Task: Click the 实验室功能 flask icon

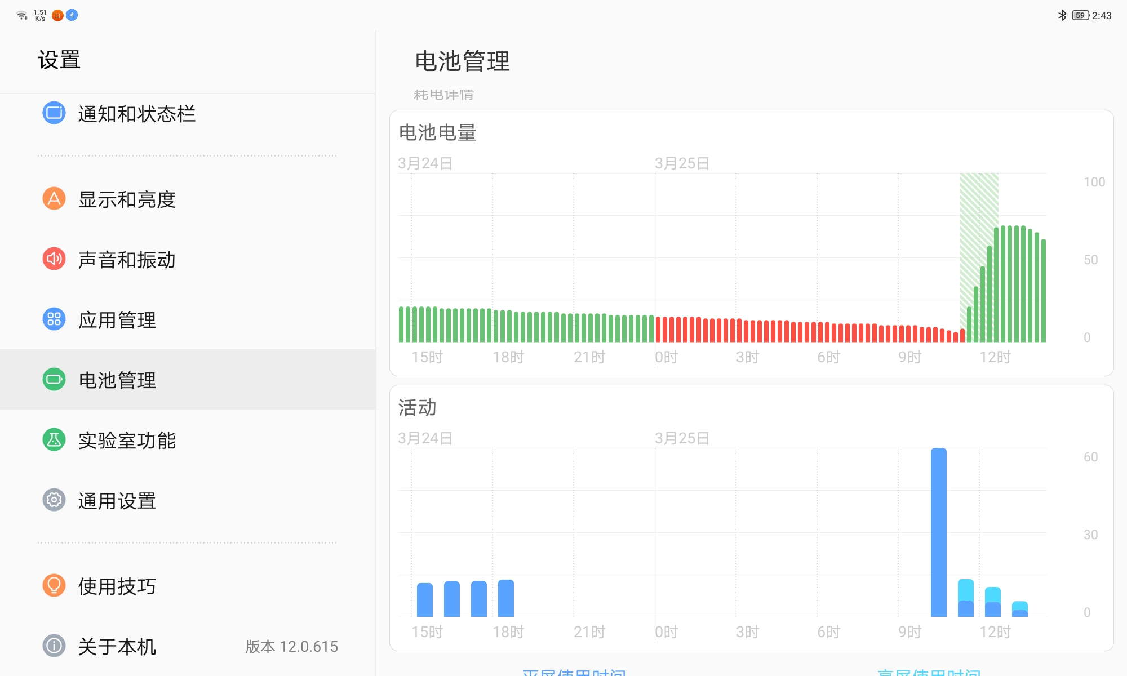Action: [54, 441]
